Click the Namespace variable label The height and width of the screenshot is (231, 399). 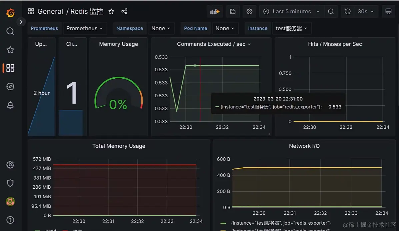coord(130,28)
